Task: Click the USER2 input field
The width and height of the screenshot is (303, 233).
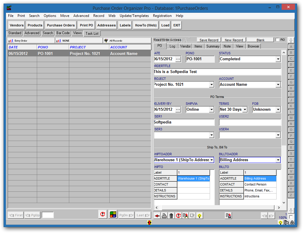Action: pos(250,122)
